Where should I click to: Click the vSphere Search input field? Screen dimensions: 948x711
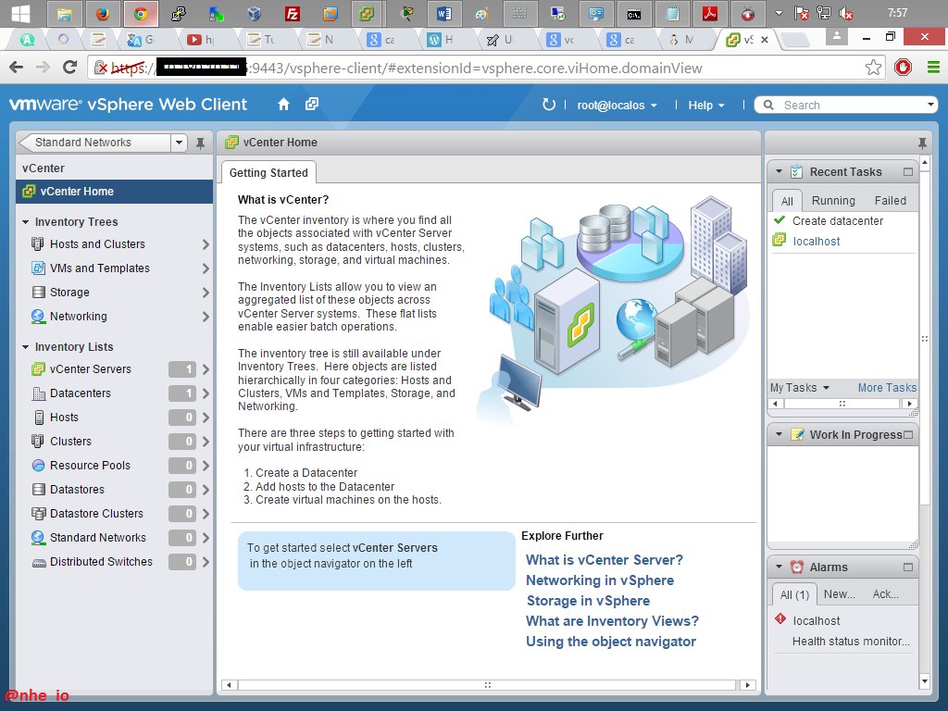pyautogui.click(x=852, y=106)
